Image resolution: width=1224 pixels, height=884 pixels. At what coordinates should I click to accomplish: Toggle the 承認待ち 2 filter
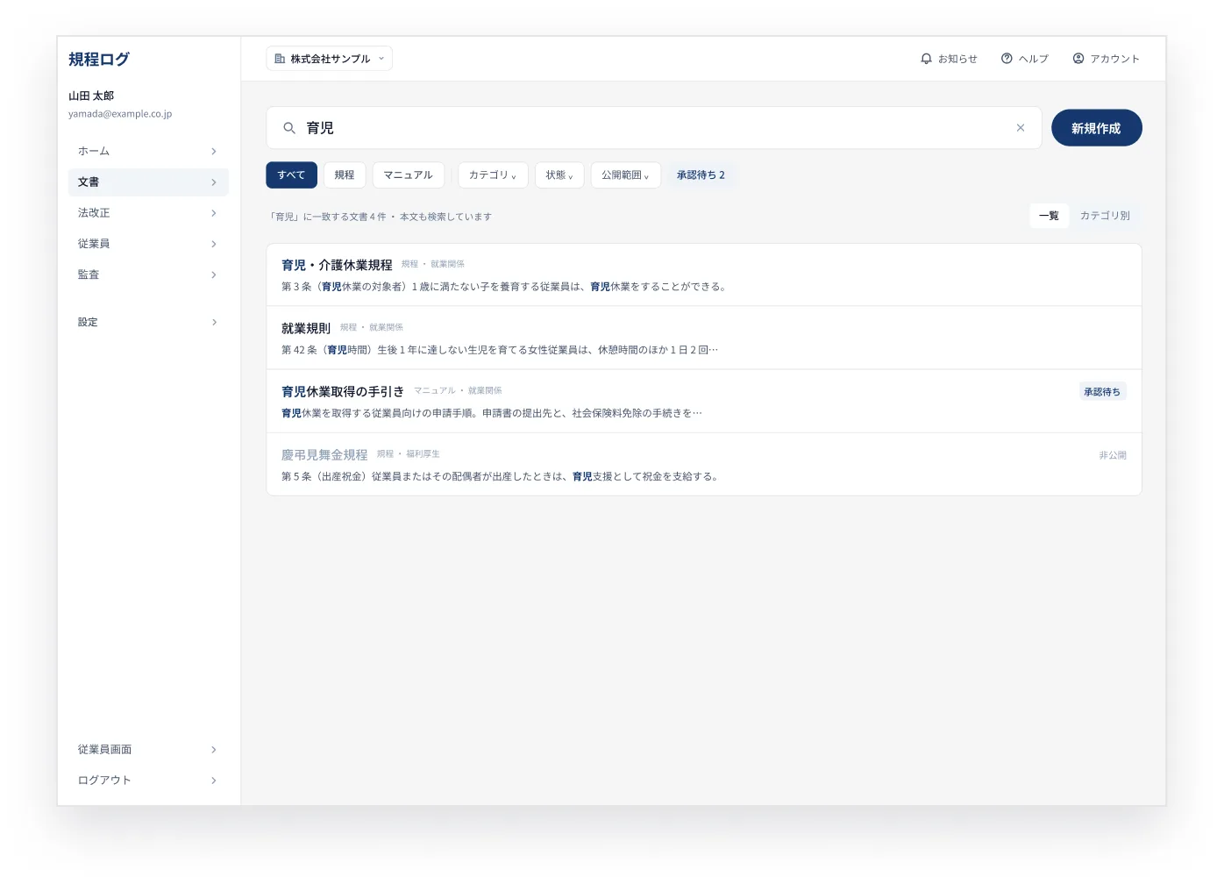(701, 175)
